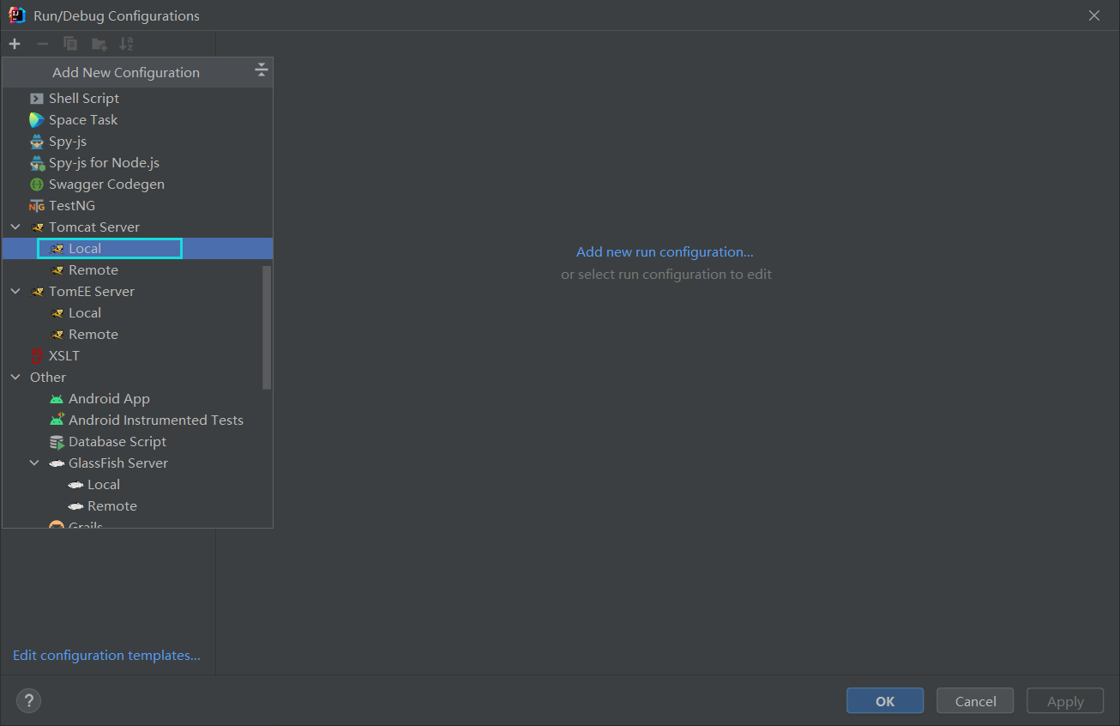Click the Android App robot icon

[57, 399]
